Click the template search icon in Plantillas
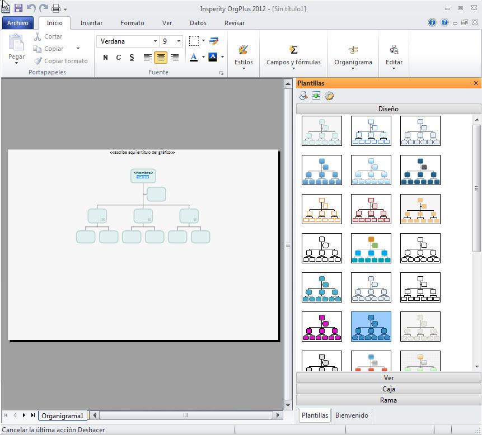This screenshot has width=482, height=435. [303, 96]
